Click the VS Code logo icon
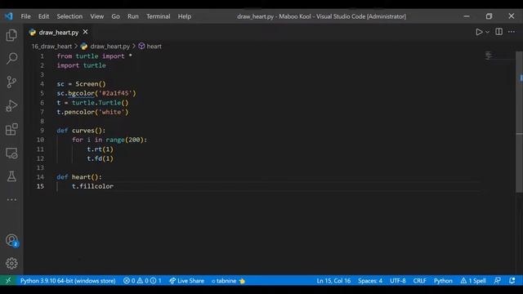This screenshot has height=294, width=523. (x=9, y=16)
